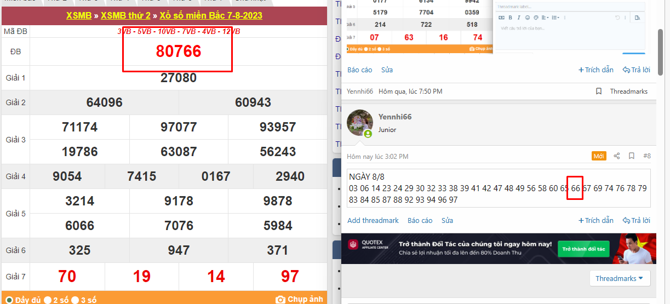Click Giải 5 number 7076
The width and height of the screenshot is (670, 304).
coord(179,226)
